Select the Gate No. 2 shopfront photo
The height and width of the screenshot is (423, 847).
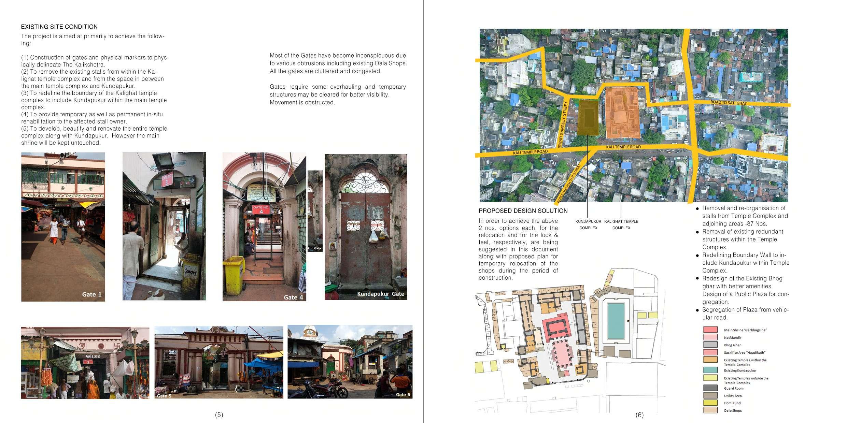point(85,363)
